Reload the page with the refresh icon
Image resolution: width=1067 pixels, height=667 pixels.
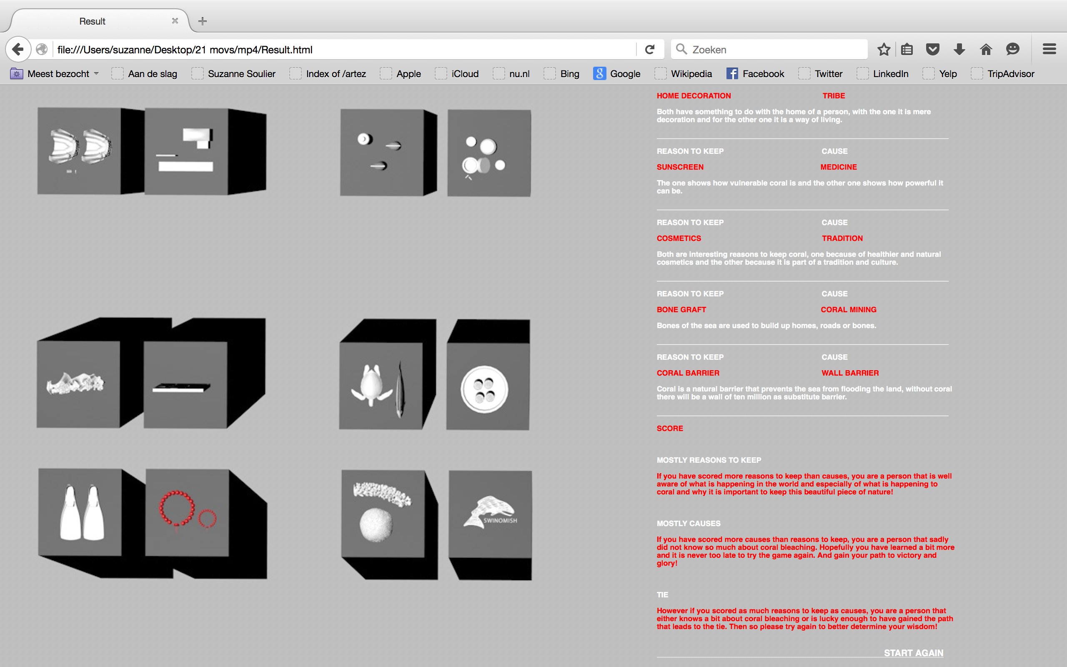[649, 50]
